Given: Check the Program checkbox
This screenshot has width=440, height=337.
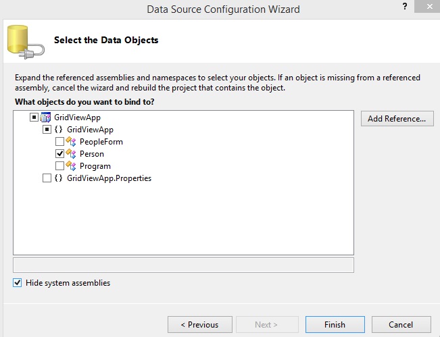Looking at the screenshot, I should 59,166.
